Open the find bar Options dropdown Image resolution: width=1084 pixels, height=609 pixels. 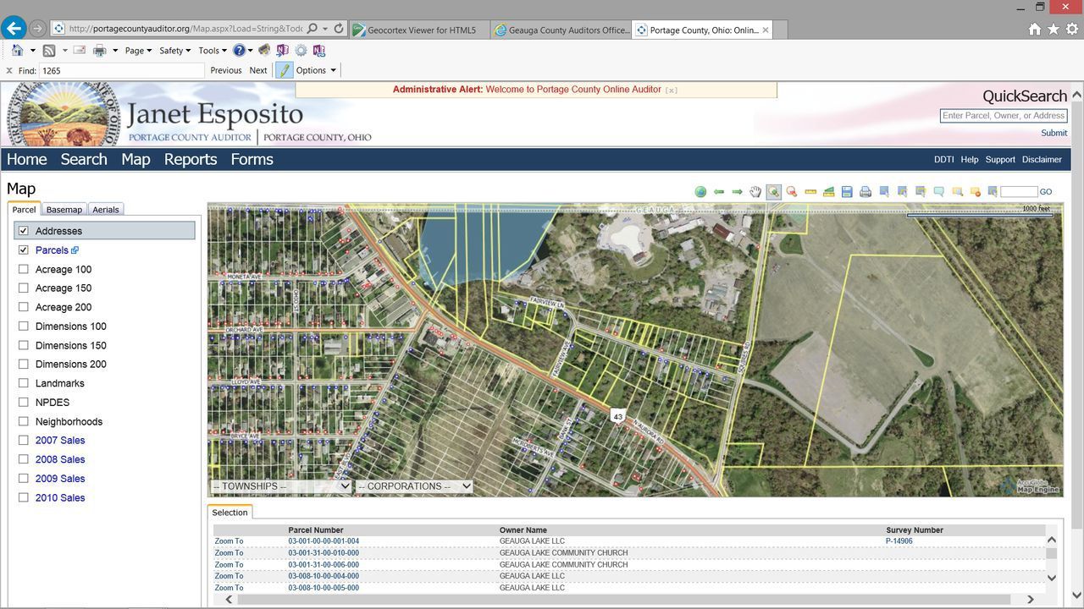coord(316,70)
